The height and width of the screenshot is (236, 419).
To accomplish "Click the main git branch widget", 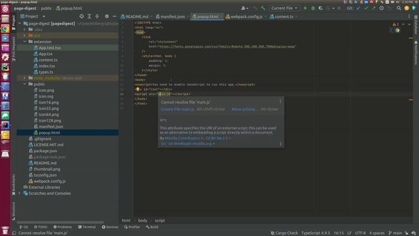I will [395, 233].
